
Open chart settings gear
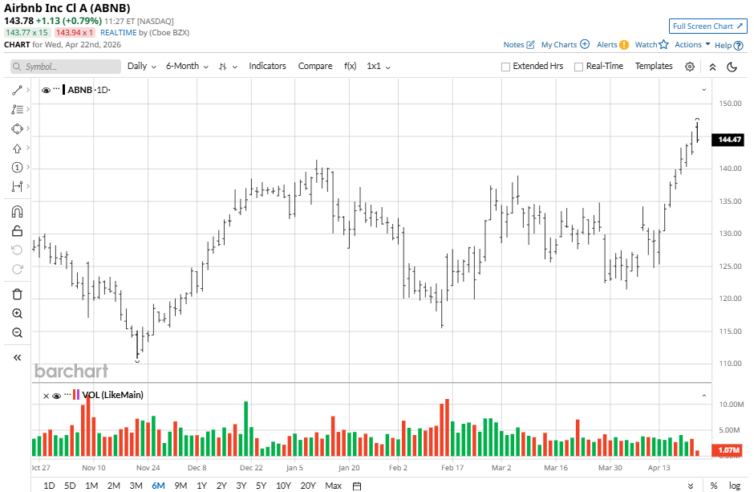tap(690, 67)
